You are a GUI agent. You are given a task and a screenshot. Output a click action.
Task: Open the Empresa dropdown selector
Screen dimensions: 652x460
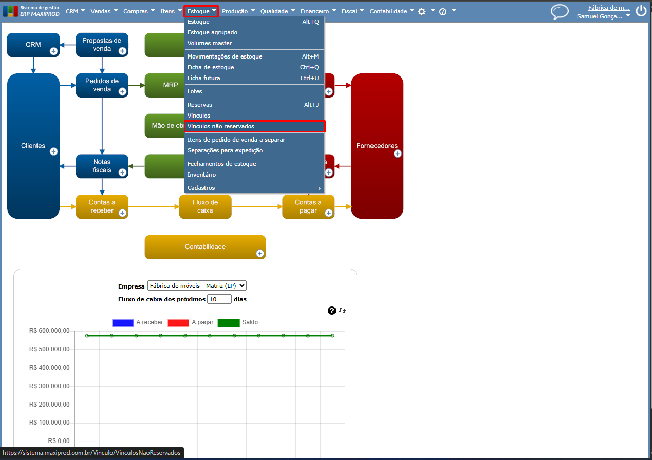point(197,285)
